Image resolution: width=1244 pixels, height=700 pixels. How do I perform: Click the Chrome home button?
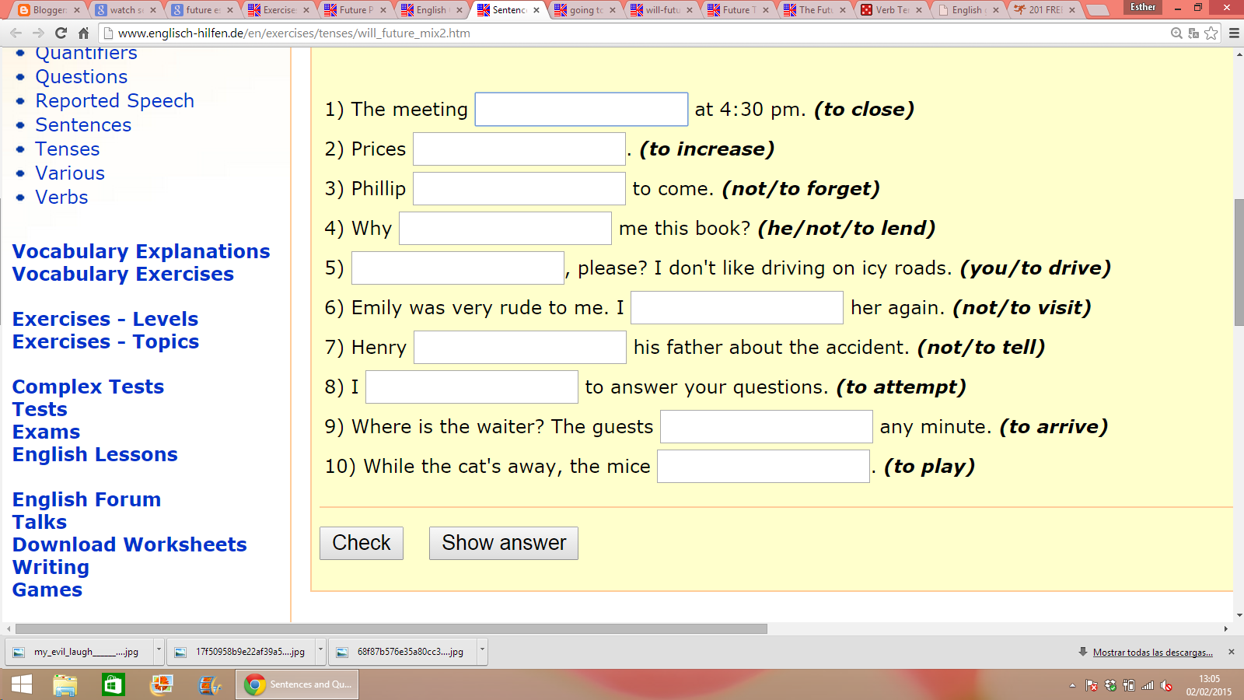[x=83, y=33]
